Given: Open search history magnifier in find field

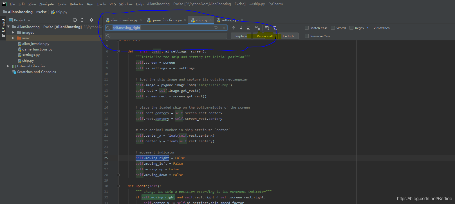Looking at the screenshot, I should [x=109, y=28].
